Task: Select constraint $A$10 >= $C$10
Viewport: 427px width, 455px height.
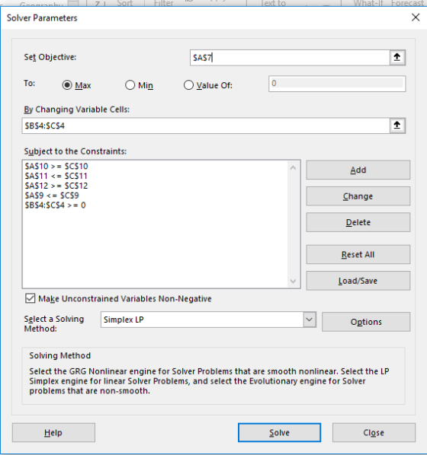Action: pyautogui.click(x=56, y=167)
